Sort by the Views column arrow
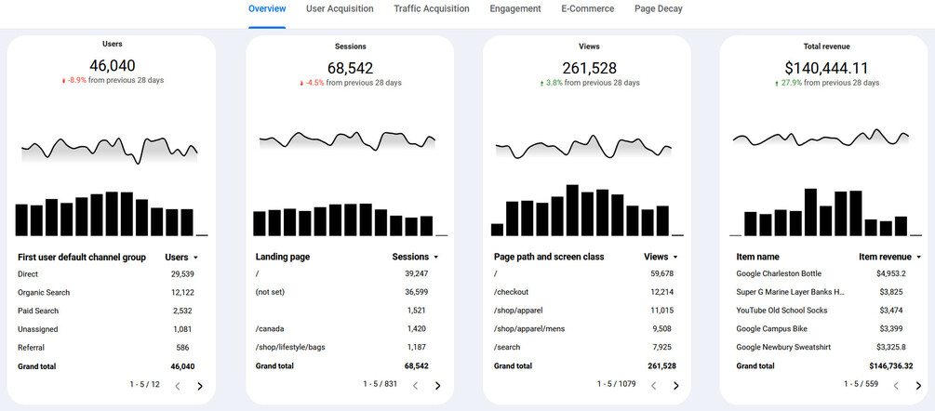The image size is (935, 411). click(675, 258)
